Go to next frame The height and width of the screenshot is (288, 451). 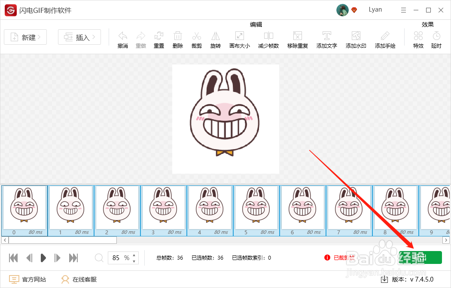coord(57,258)
